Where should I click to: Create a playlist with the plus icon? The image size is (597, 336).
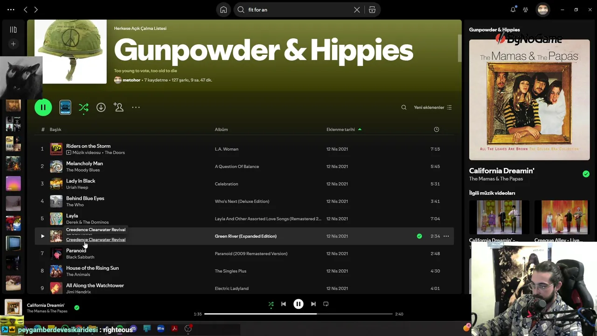[x=13, y=44]
